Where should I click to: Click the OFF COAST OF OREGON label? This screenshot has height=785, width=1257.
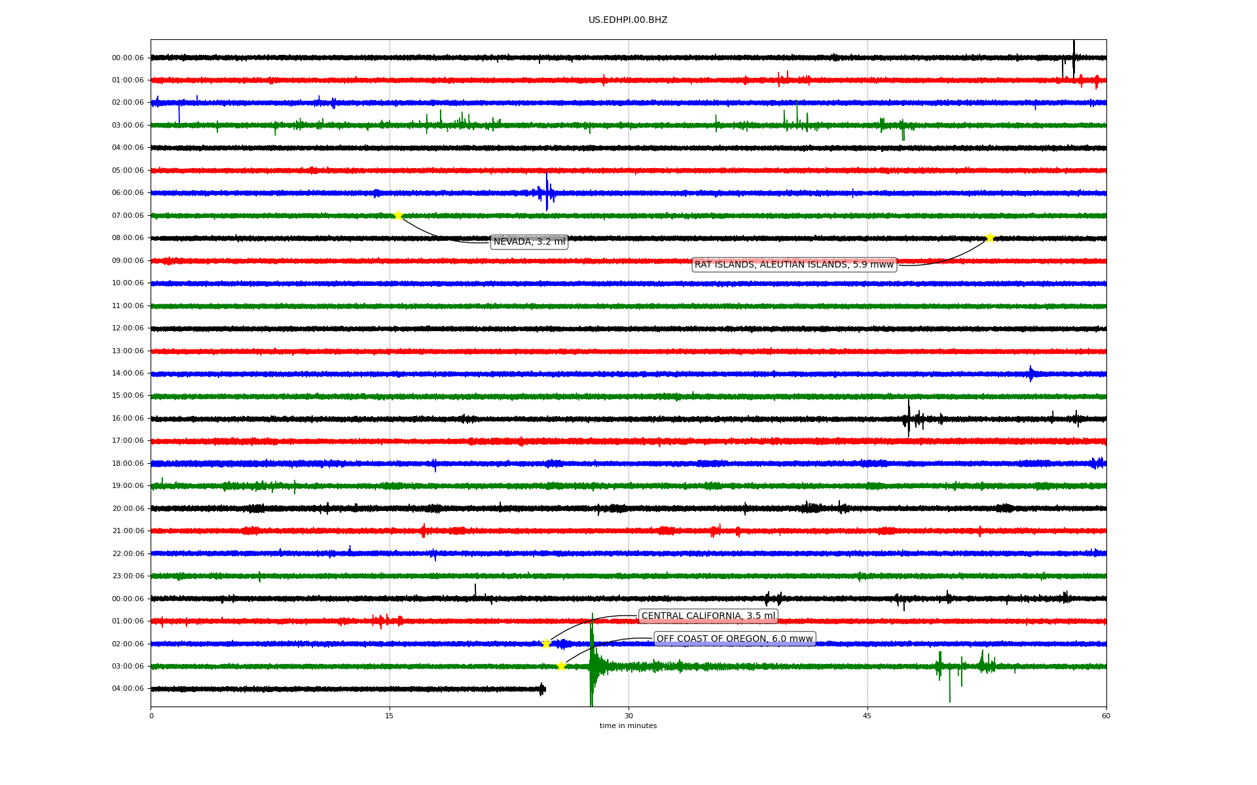735,639
